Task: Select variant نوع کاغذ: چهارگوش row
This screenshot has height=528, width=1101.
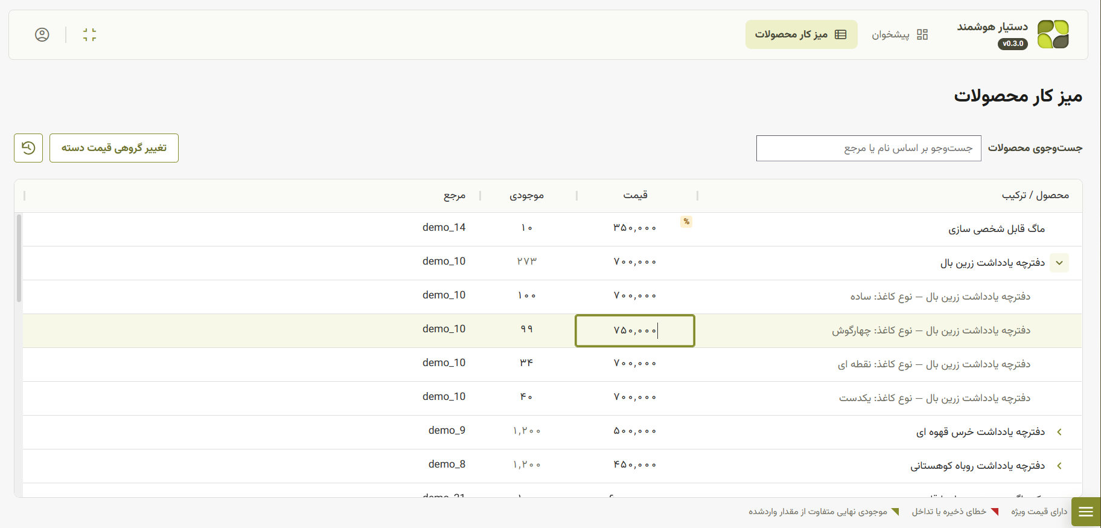Action: click(x=931, y=330)
